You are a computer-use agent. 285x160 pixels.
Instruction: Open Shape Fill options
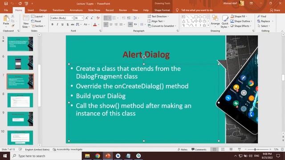point(239,16)
